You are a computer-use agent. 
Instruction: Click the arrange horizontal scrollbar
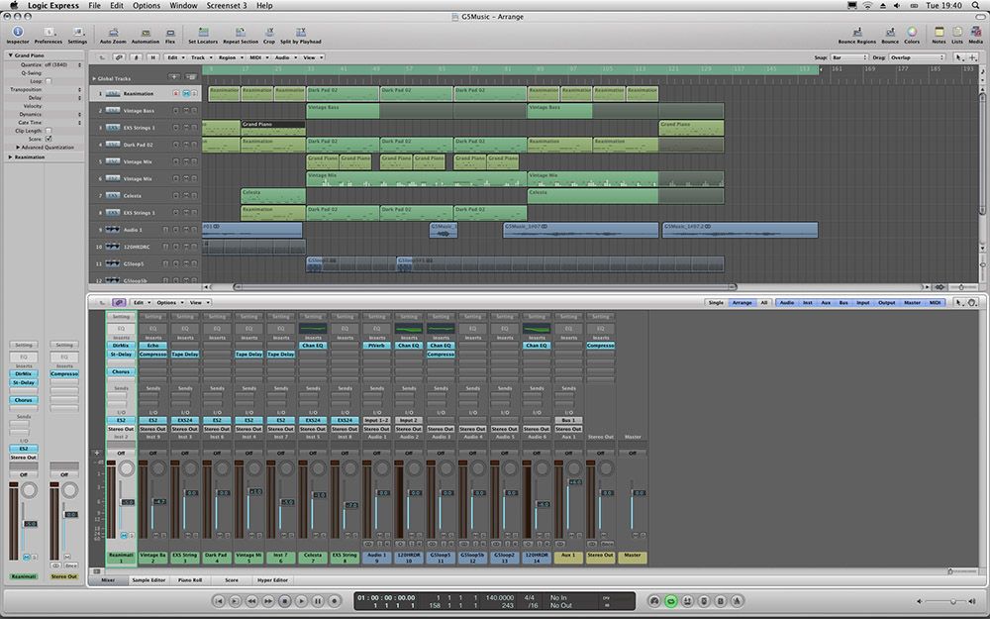[483, 287]
